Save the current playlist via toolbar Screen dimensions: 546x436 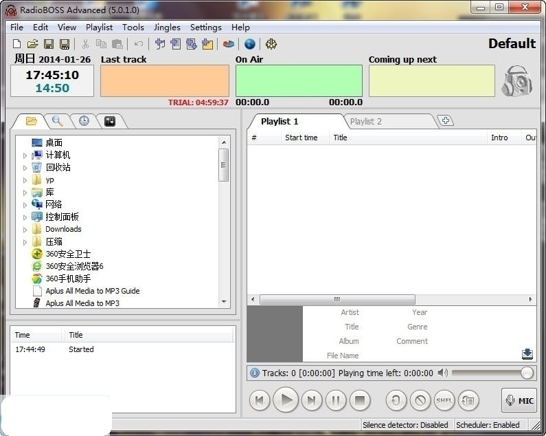pyautogui.click(x=49, y=44)
